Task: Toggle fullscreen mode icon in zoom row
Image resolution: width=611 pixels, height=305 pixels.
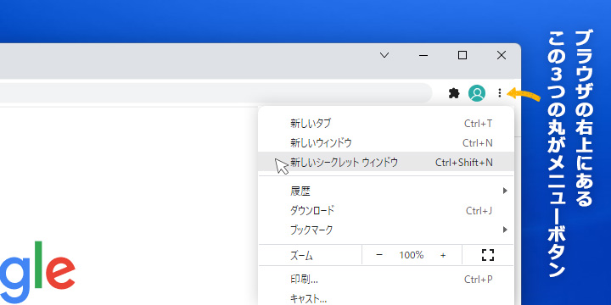Action: pos(487,255)
